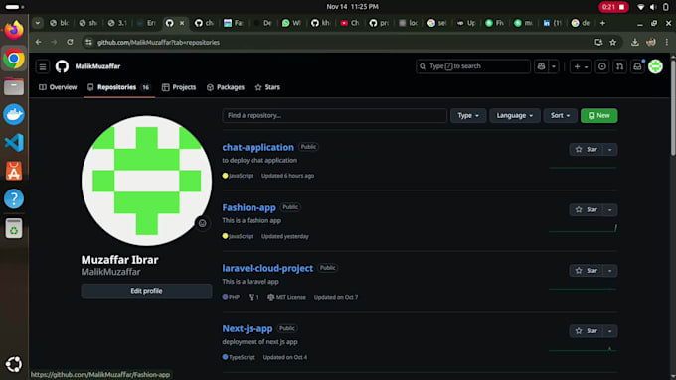Open Visual Studio Code from the dock

coord(14,143)
